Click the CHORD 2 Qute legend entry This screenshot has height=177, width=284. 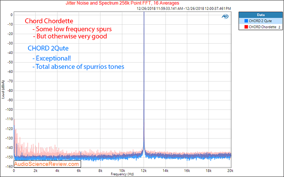tap(261, 21)
